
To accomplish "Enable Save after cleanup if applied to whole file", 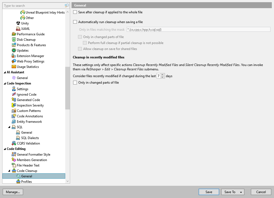I will [74, 12].
